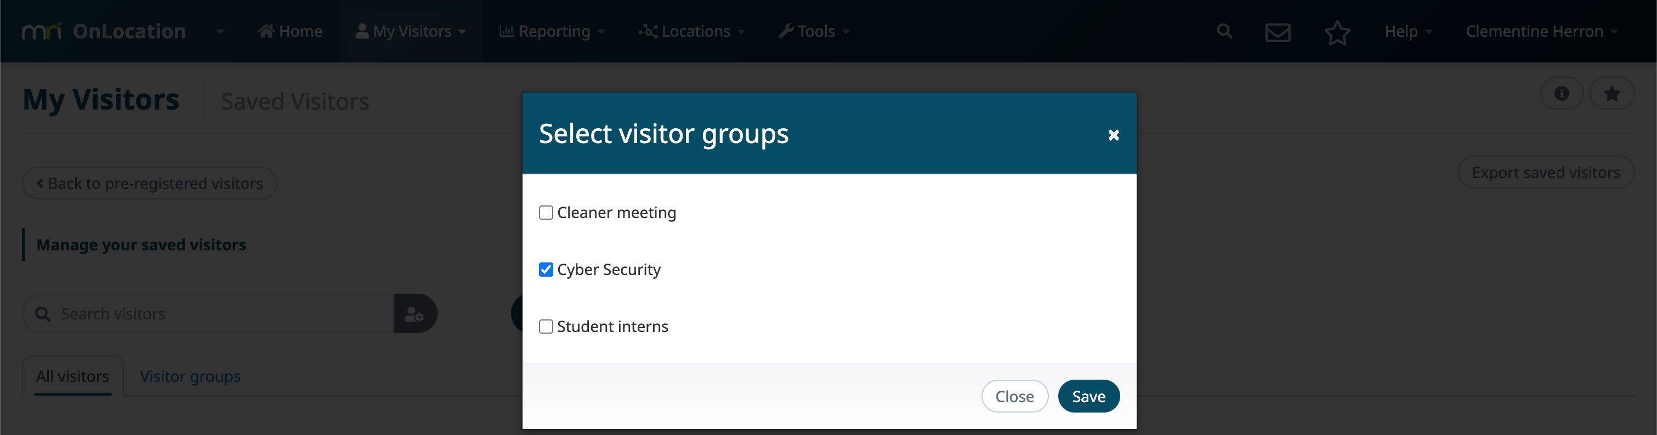This screenshot has height=435, width=1657.
Task: Open the Reporting dropdown menu
Action: tap(553, 31)
